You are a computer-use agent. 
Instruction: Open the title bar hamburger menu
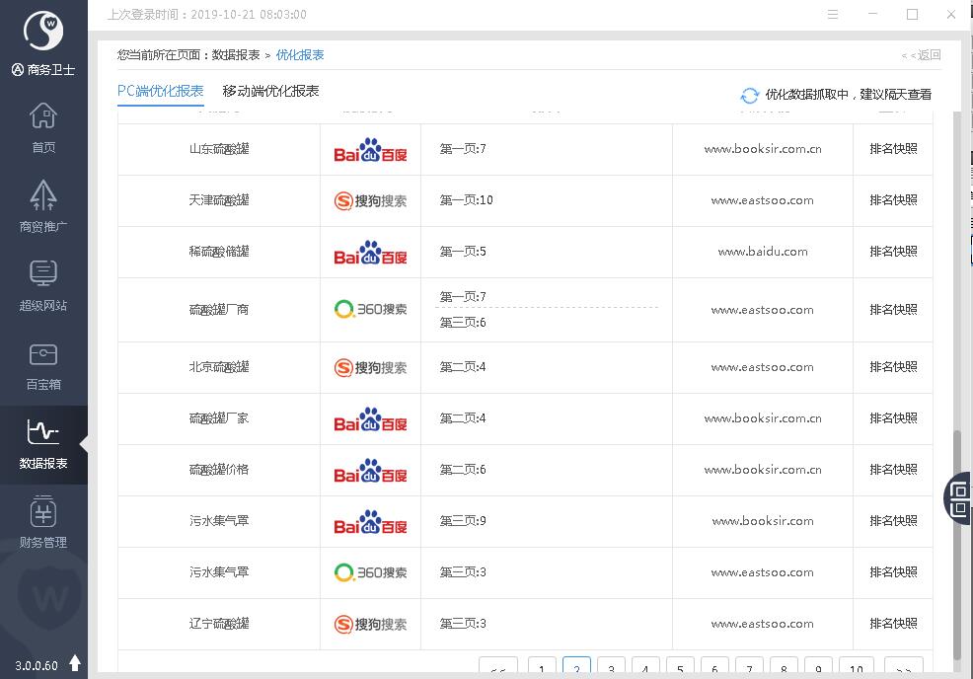pyautogui.click(x=834, y=15)
